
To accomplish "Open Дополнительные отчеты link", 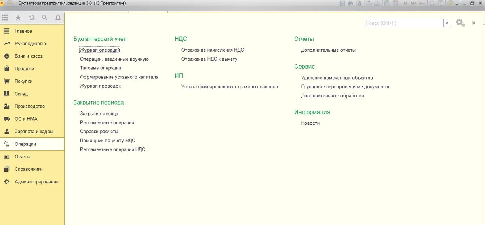I will pyautogui.click(x=328, y=50).
